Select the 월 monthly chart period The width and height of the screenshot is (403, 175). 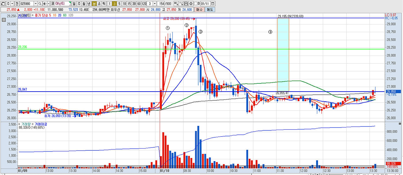click(x=84, y=4)
